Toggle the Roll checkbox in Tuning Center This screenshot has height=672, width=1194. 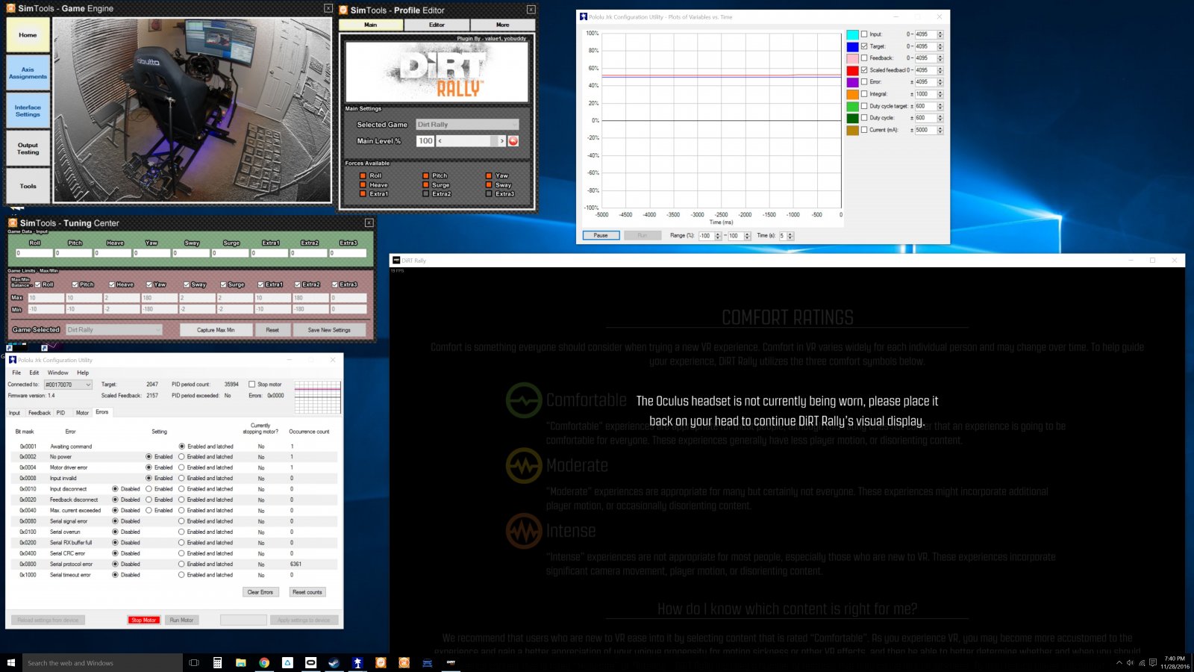[38, 284]
